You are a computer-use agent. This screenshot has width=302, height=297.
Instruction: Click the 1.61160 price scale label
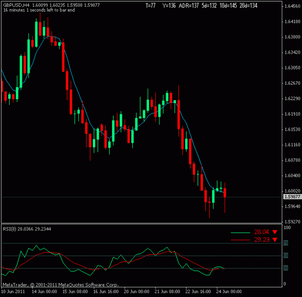[292, 145]
